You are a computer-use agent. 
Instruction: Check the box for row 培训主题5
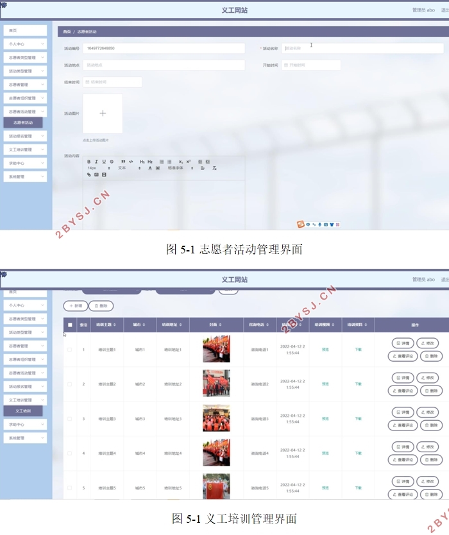[70, 488]
